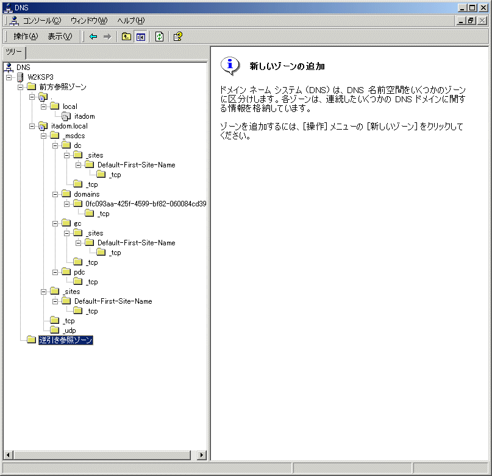Image resolution: width=492 pixels, height=476 pixels.
Task: Collapse the gc node
Action: 55,223
